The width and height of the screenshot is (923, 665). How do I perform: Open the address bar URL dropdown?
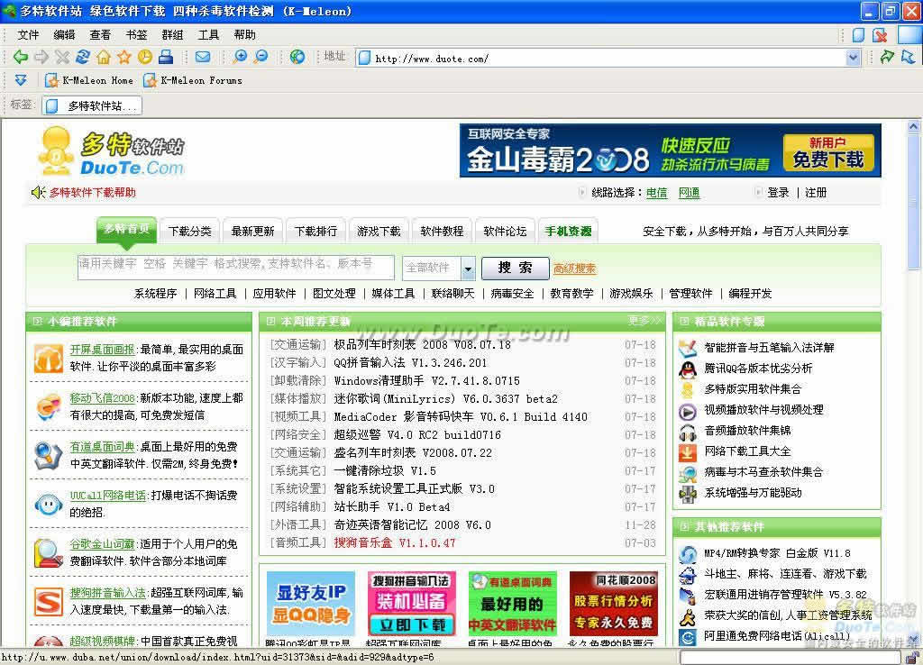point(853,58)
